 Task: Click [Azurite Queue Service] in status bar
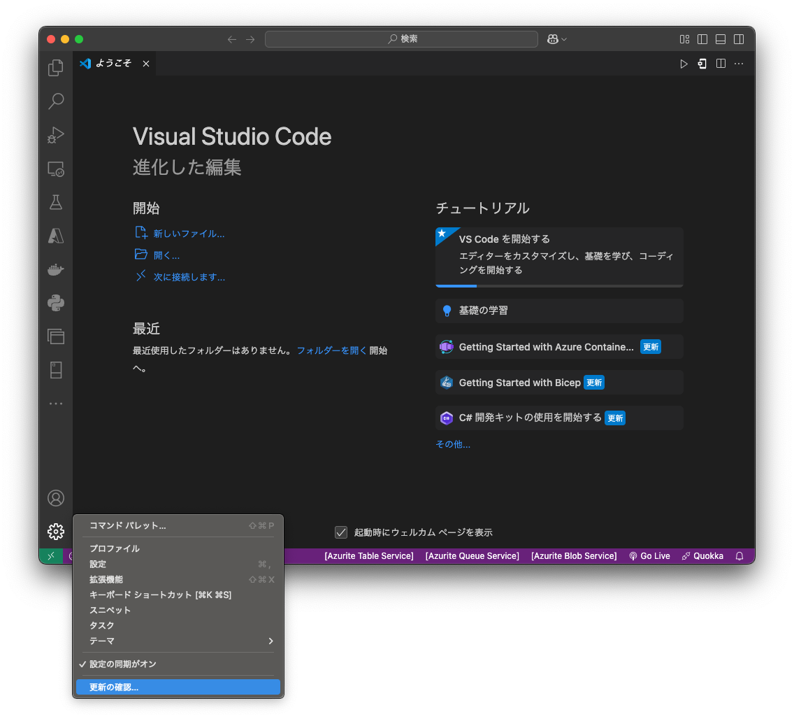[x=472, y=556]
